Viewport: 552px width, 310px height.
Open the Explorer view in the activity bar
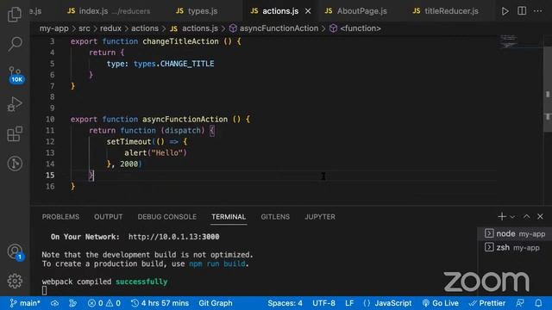click(15, 15)
